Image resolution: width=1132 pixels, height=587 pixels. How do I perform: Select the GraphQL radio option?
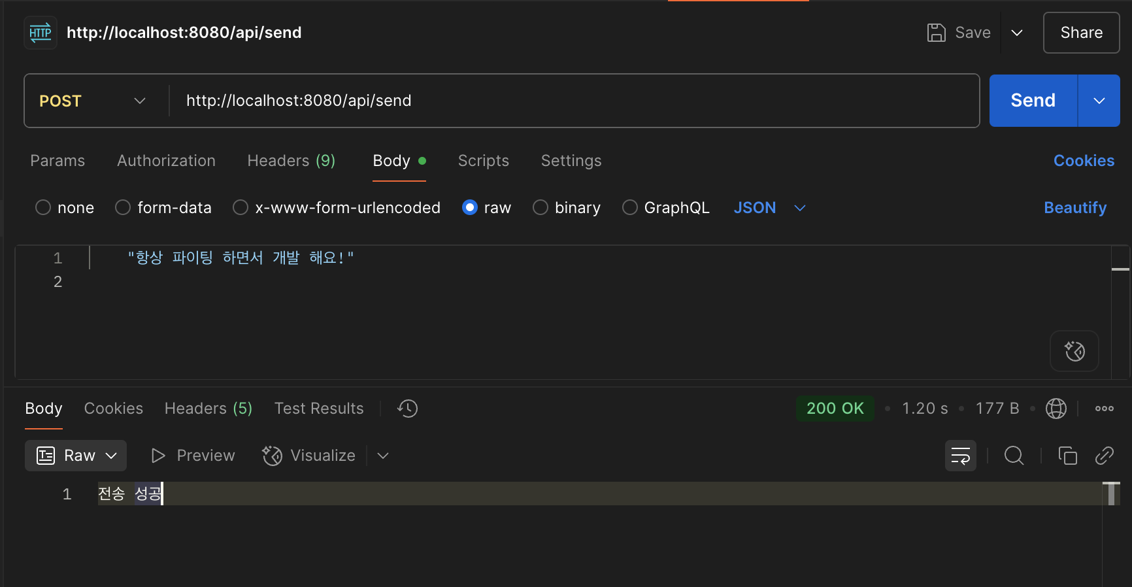(x=629, y=208)
